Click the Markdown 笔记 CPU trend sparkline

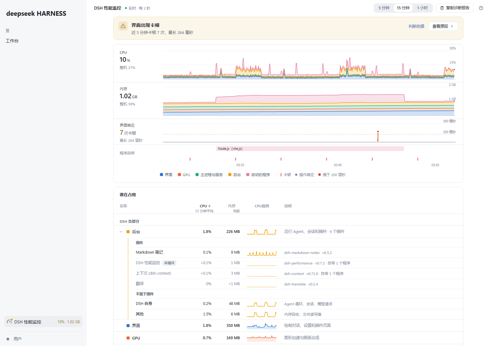262,253
